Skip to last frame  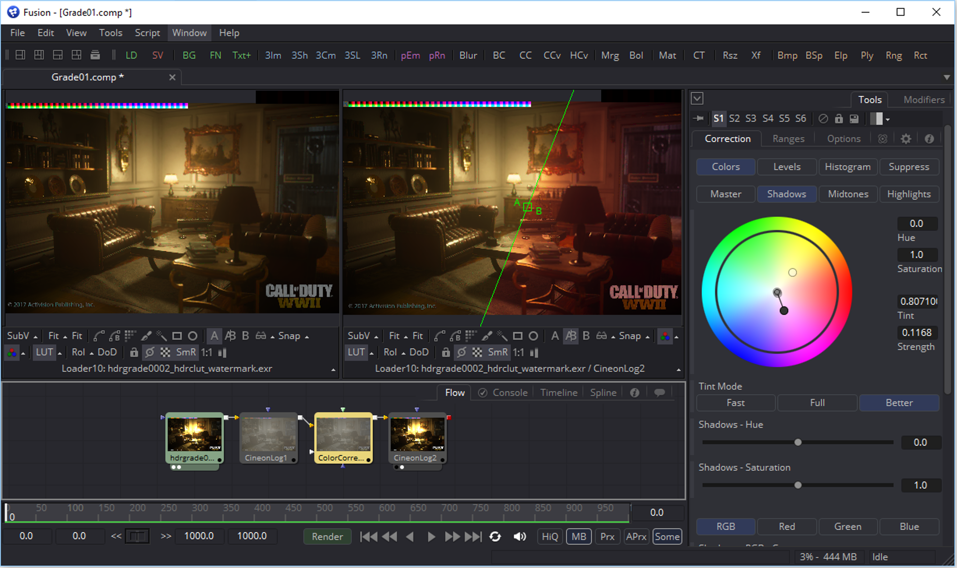coord(473,537)
